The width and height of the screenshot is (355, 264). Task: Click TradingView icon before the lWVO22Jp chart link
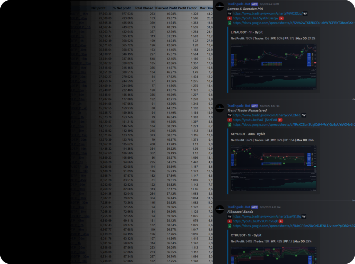pos(230,14)
